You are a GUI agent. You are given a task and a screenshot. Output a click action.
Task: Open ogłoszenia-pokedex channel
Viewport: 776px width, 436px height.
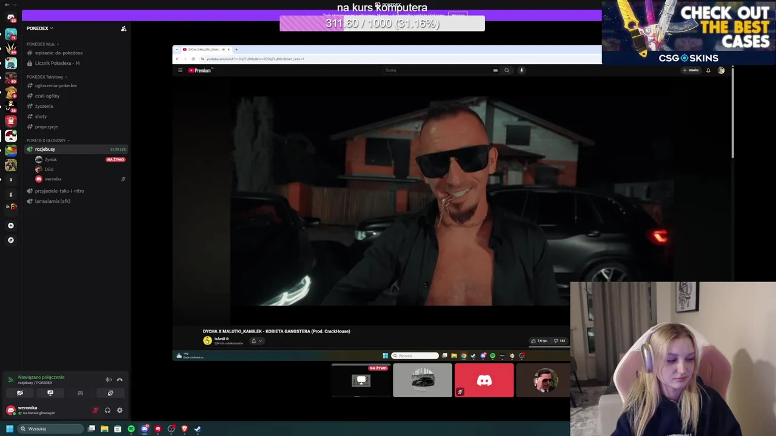[77, 85]
